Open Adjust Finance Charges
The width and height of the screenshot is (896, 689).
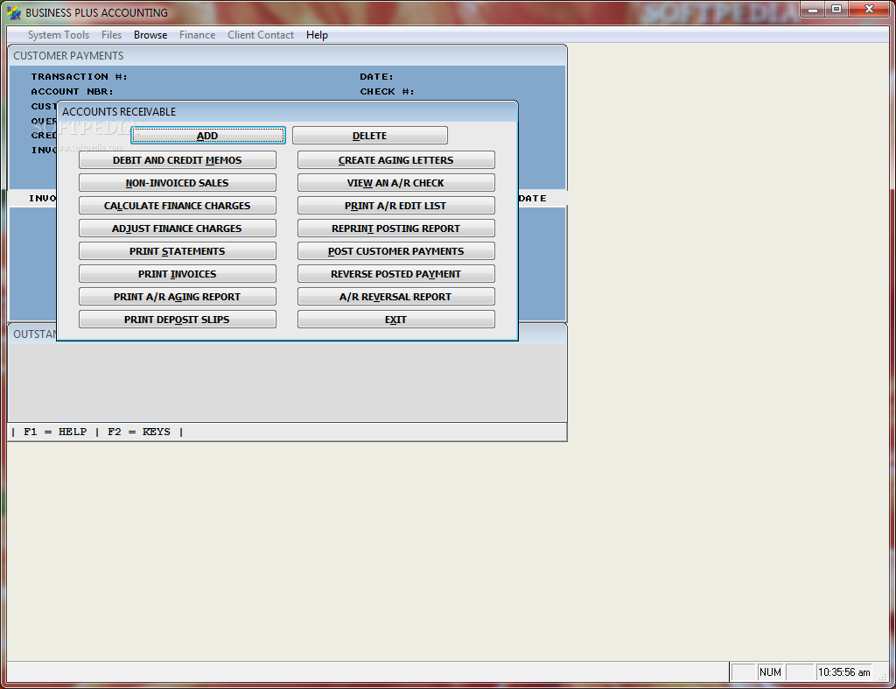[x=177, y=228]
